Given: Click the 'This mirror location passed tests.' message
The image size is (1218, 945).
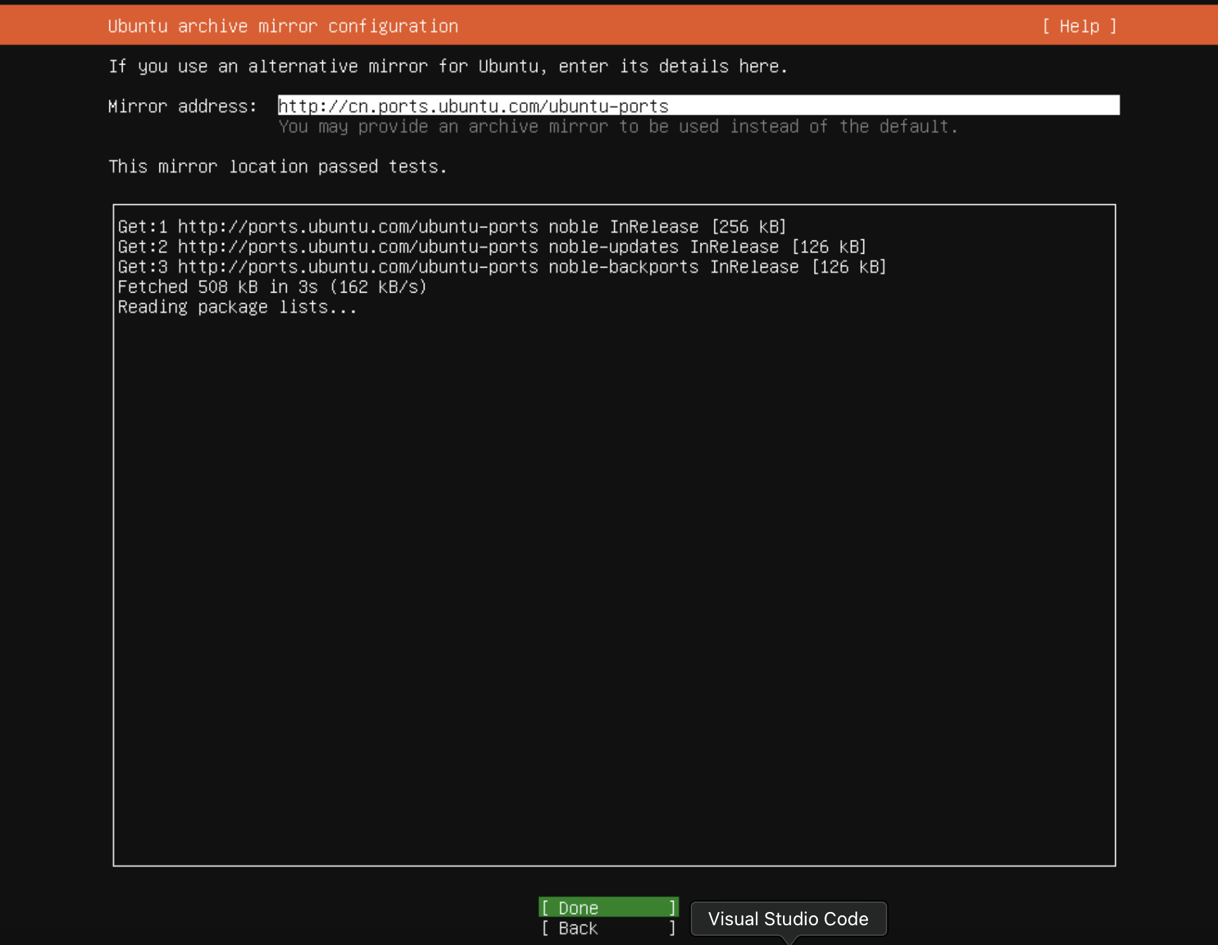Looking at the screenshot, I should 278,166.
